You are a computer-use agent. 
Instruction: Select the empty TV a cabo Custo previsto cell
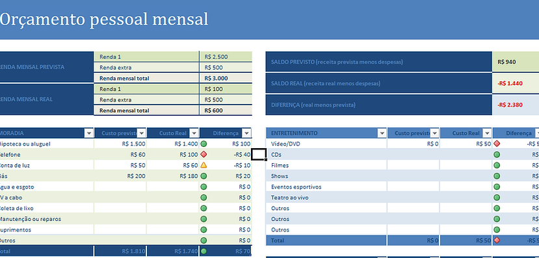coord(120,197)
